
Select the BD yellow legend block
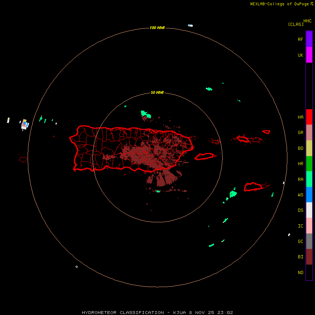point(309,148)
